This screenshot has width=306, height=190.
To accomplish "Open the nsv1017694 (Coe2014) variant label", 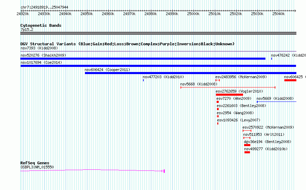I will point(41,62).
